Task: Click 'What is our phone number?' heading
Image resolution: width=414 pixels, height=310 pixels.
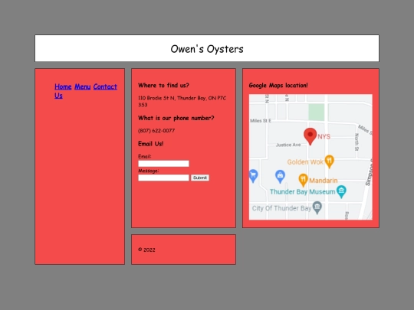Action: (x=176, y=118)
